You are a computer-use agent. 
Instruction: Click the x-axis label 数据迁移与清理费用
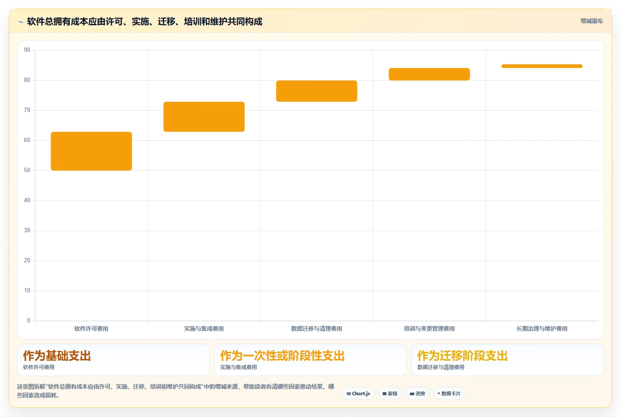317,329
